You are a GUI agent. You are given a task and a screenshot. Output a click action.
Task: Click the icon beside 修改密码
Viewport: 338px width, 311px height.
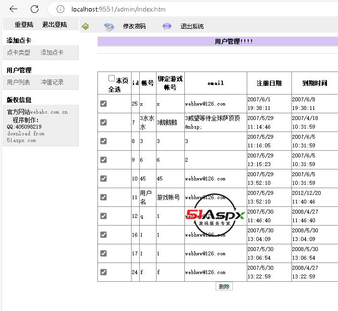[x=109, y=26]
